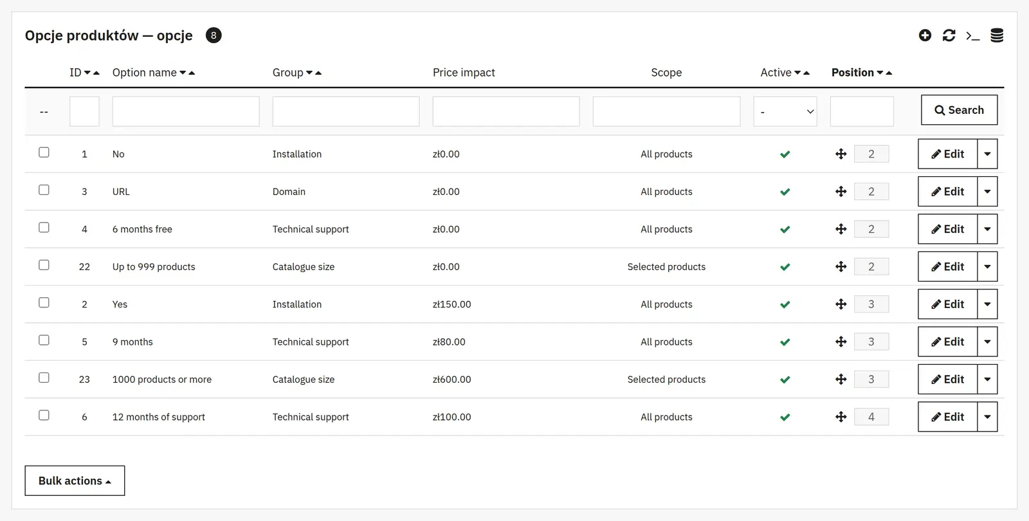This screenshot has width=1029, height=521.
Task: Tick checkbox for the 9 months option
Action: tap(44, 340)
